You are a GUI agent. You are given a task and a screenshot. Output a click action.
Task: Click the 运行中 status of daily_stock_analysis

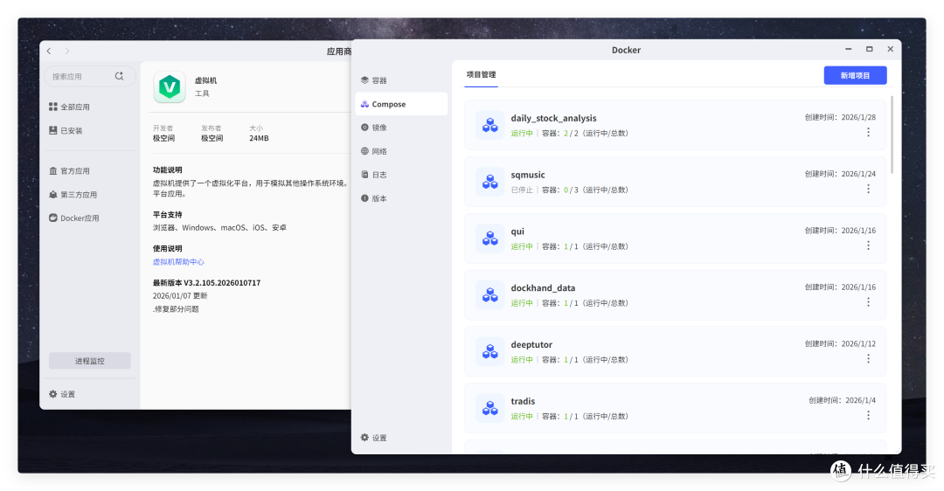(x=522, y=134)
